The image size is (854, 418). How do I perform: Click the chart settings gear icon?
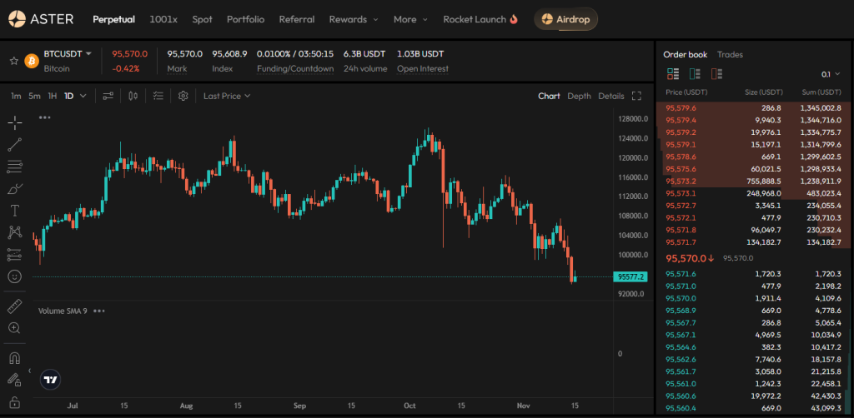pyautogui.click(x=183, y=96)
